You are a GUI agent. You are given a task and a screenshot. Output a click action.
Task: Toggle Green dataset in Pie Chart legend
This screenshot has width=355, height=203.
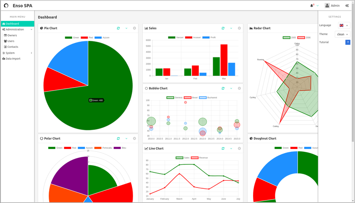point(72,38)
